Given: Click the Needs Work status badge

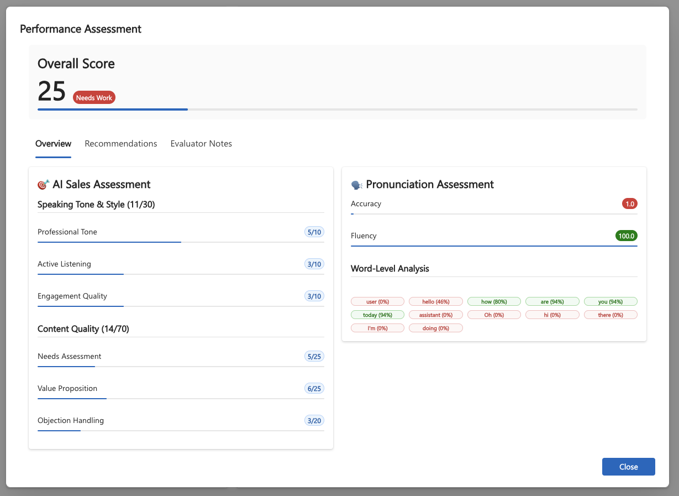Looking at the screenshot, I should [x=94, y=98].
